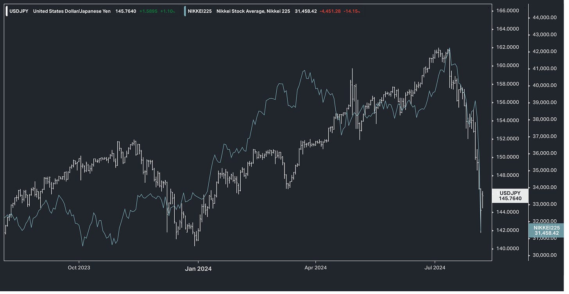Click the Apr 2024 time axis label

(x=315, y=268)
